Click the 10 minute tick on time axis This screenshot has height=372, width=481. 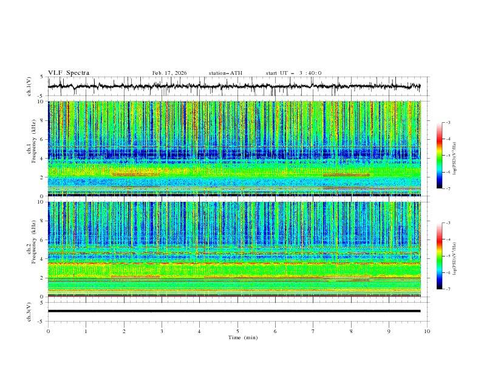(x=427, y=331)
